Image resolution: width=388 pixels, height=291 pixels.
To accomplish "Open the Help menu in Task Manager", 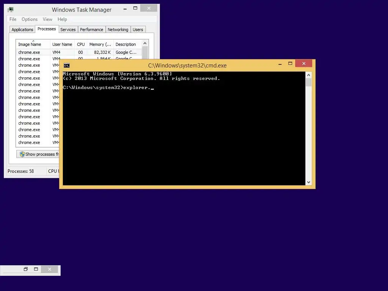I will [x=62, y=19].
